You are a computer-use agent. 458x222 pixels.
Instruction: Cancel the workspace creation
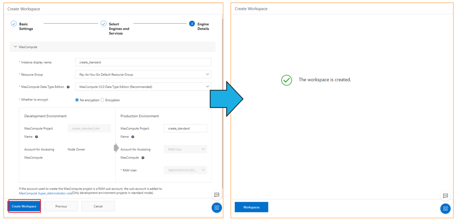pos(98,206)
